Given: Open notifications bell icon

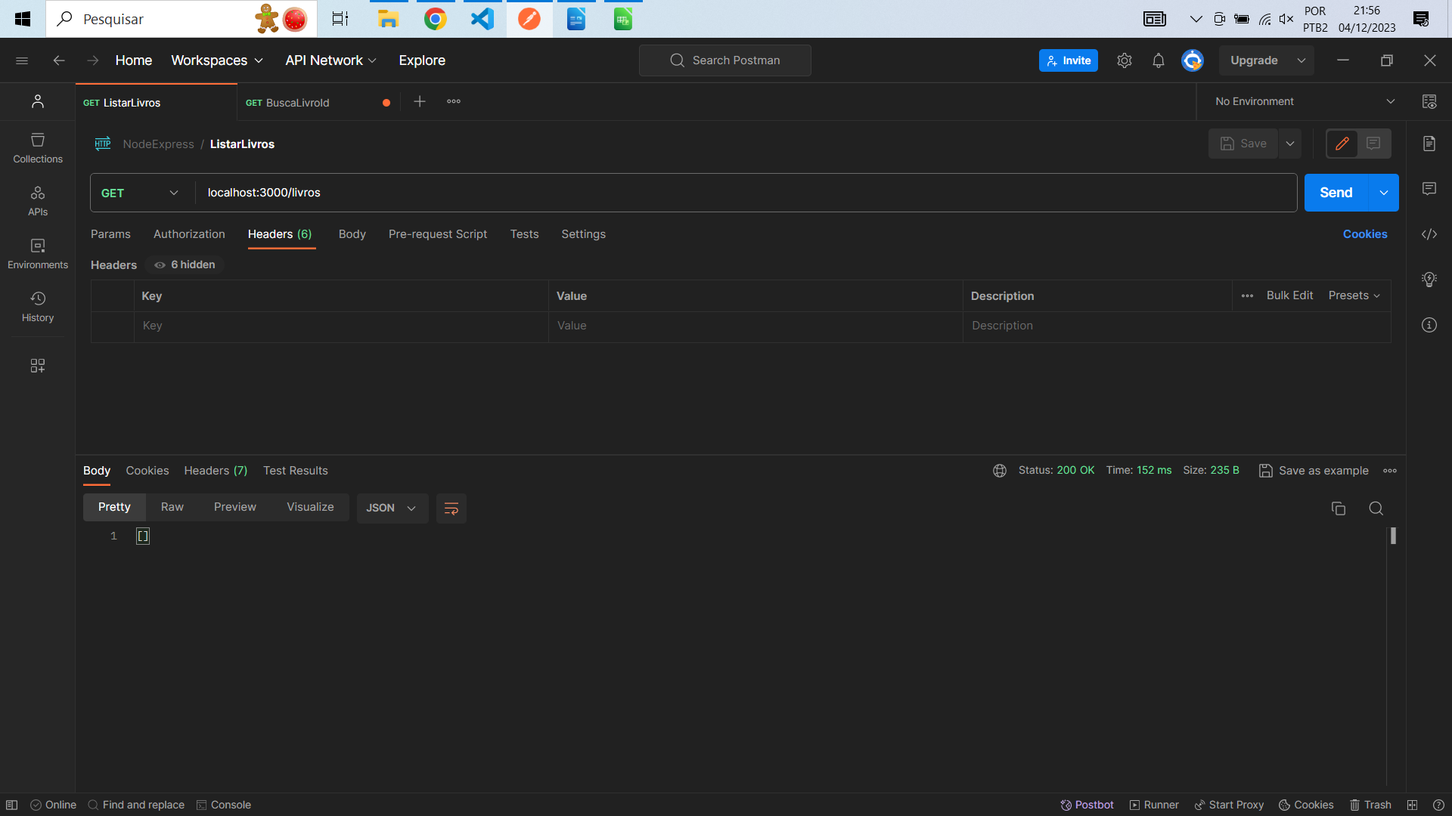Looking at the screenshot, I should pos(1159,60).
